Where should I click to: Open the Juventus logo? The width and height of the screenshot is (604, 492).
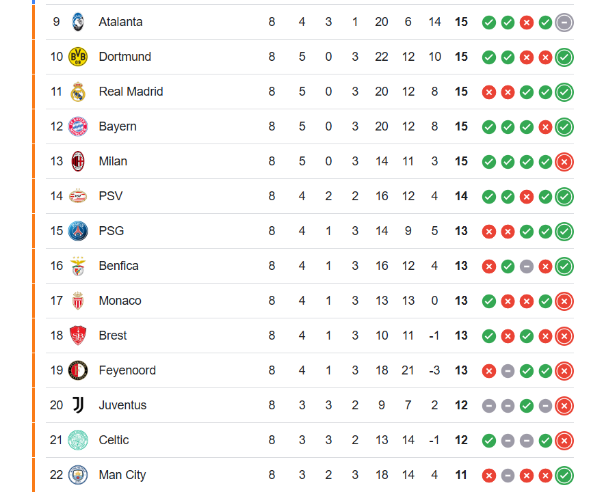78,405
